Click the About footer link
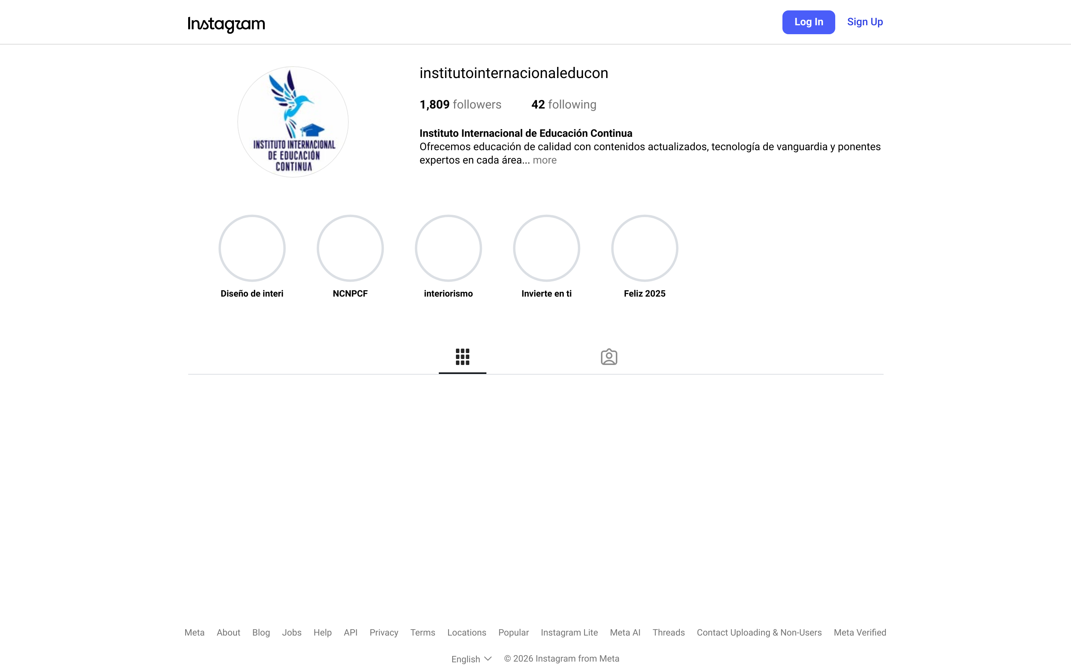Viewport: 1071px width, 669px height. tap(228, 632)
